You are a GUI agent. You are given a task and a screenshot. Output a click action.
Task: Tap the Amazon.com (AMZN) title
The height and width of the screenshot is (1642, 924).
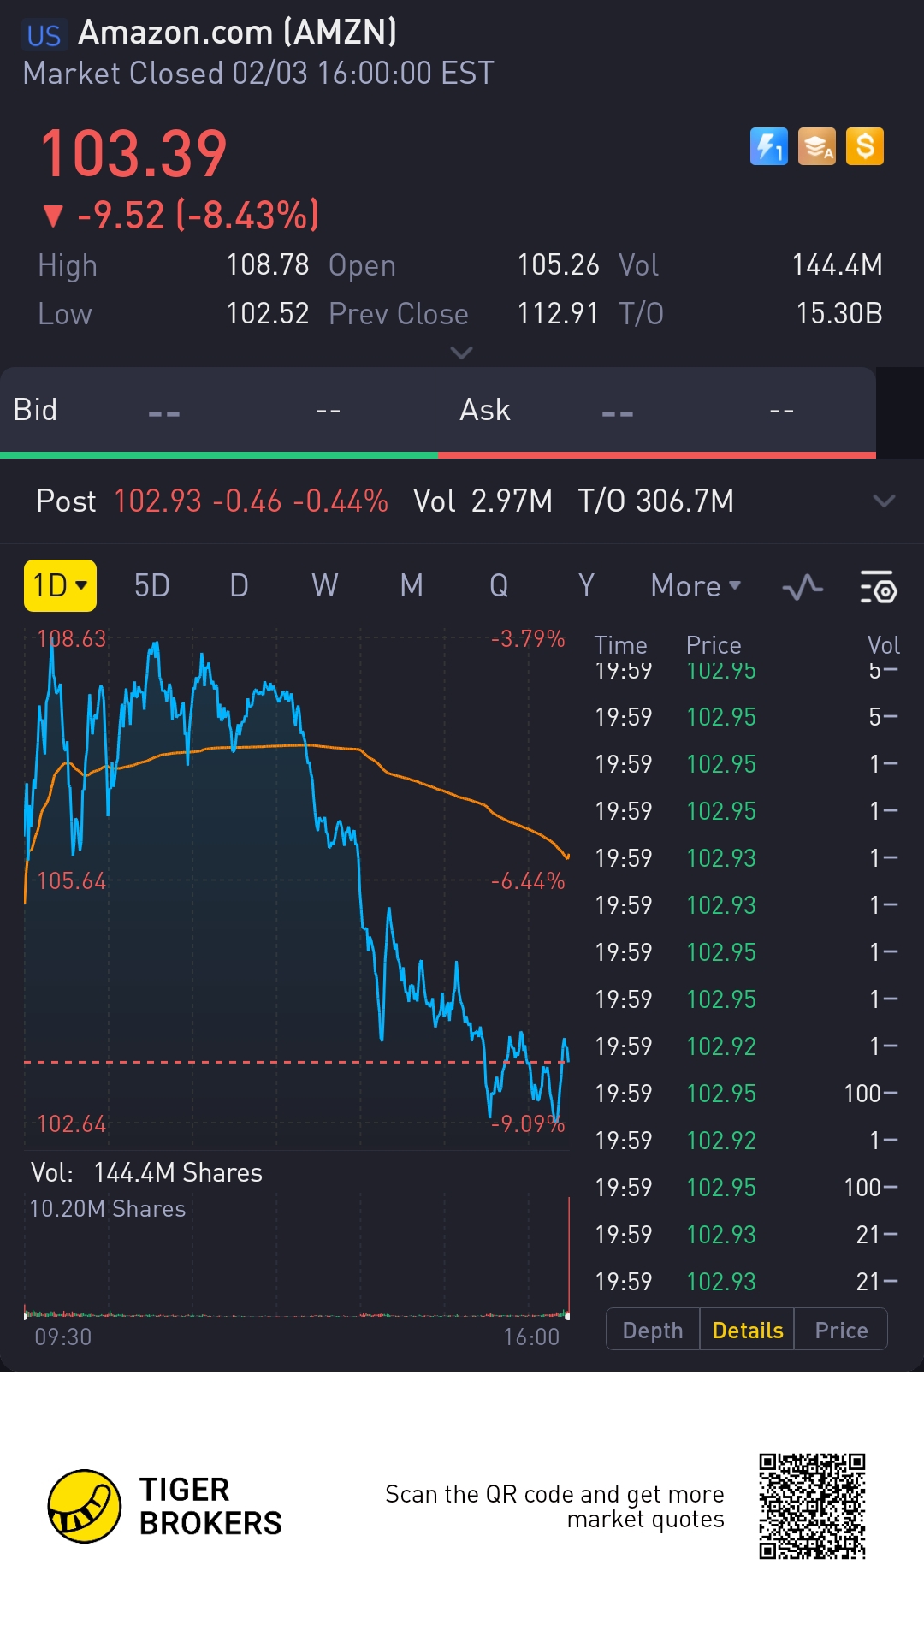point(238,33)
